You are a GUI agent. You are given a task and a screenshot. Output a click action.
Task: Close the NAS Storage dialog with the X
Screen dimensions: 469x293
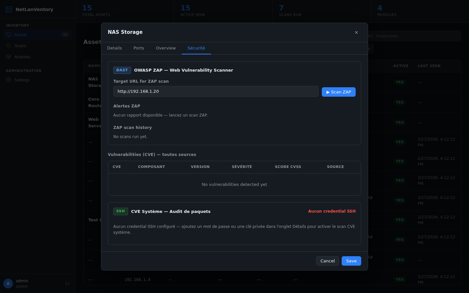pos(356,32)
